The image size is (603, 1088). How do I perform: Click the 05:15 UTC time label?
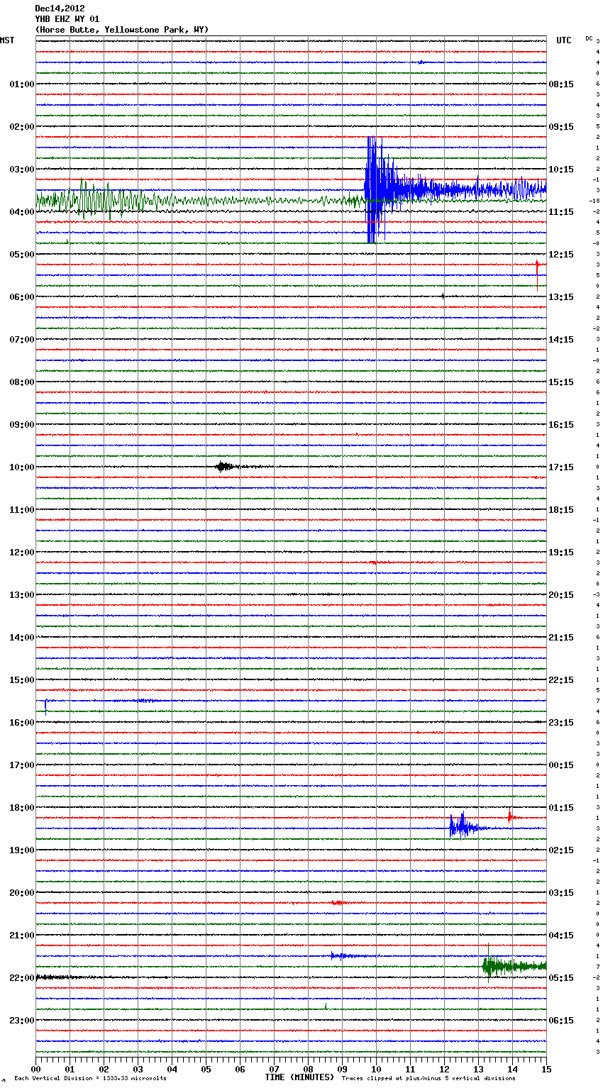coord(561,978)
